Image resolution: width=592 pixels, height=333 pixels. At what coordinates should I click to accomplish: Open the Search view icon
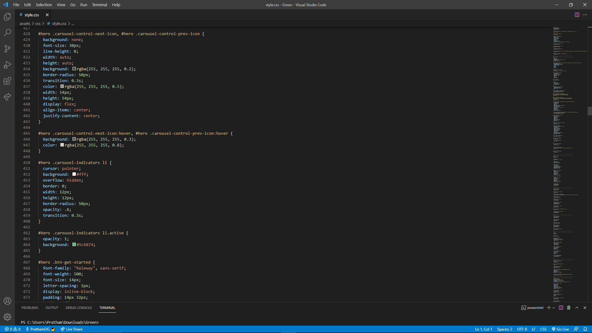(x=7, y=33)
